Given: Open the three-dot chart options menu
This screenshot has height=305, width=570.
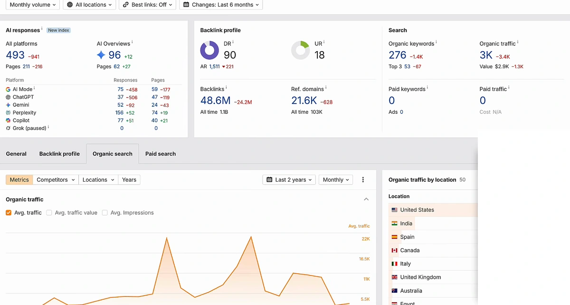Looking at the screenshot, I should coord(363,180).
